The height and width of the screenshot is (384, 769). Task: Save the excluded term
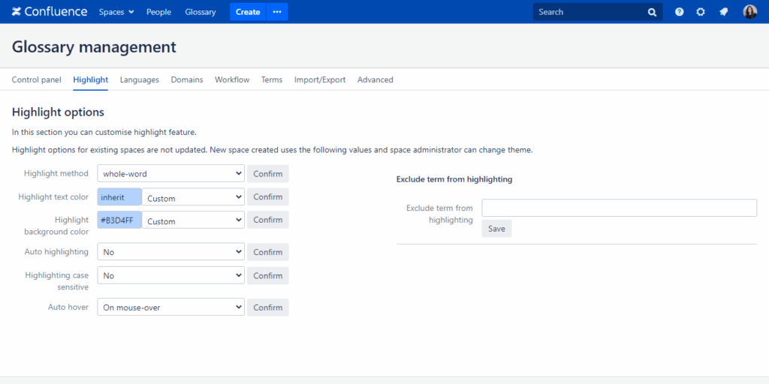coord(496,229)
